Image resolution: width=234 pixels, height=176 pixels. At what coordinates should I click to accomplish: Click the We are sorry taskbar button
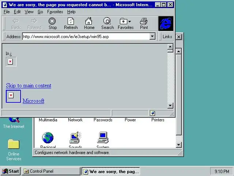point(111,171)
